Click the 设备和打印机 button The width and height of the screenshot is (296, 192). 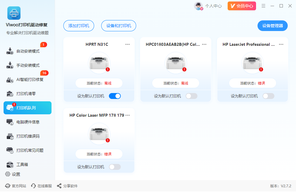119,26
